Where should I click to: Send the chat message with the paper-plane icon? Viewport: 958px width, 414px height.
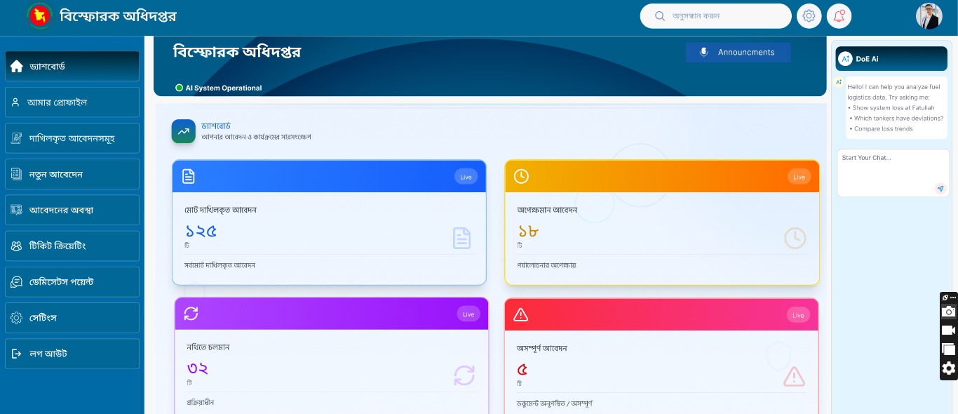(940, 188)
